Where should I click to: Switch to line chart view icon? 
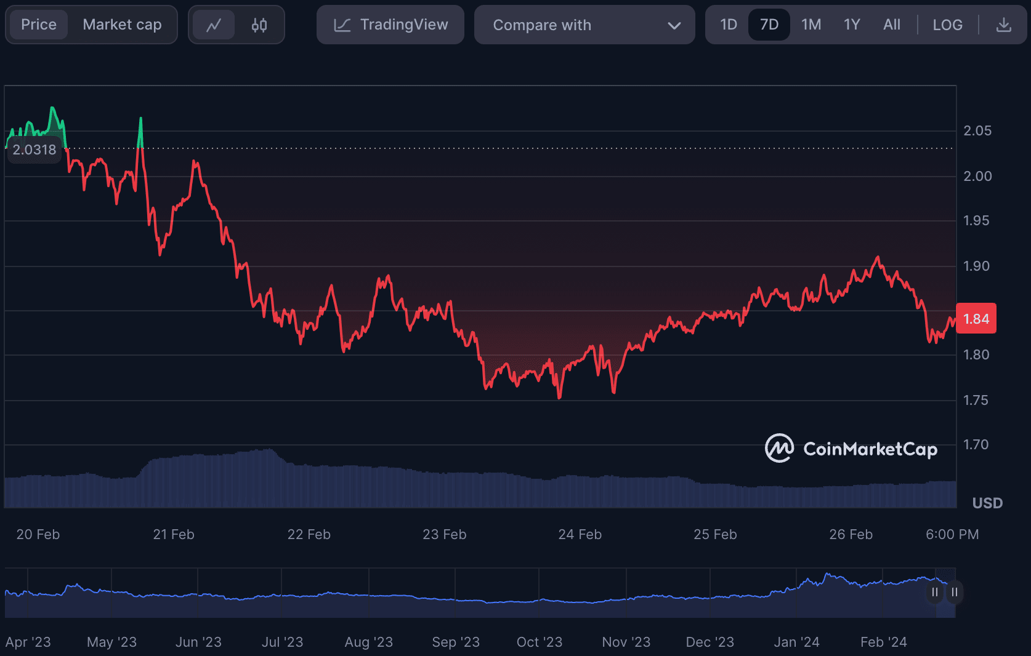pyautogui.click(x=214, y=25)
